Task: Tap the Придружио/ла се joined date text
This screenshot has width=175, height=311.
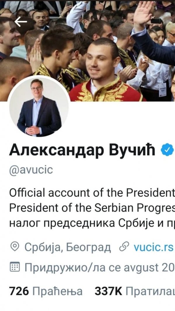Action: click(100, 267)
